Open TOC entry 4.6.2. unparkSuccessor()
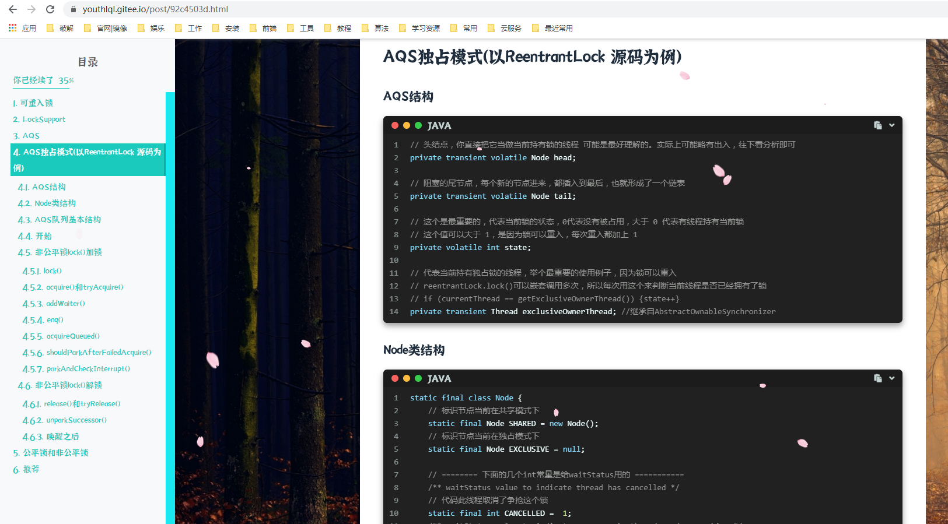Screen dimensions: 948x524 pyautogui.click(x=64, y=420)
